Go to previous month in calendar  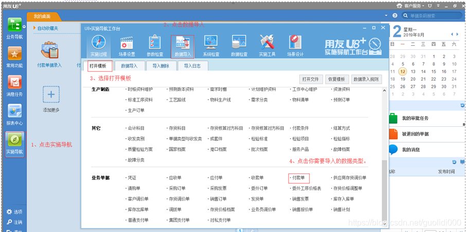tap(452, 34)
